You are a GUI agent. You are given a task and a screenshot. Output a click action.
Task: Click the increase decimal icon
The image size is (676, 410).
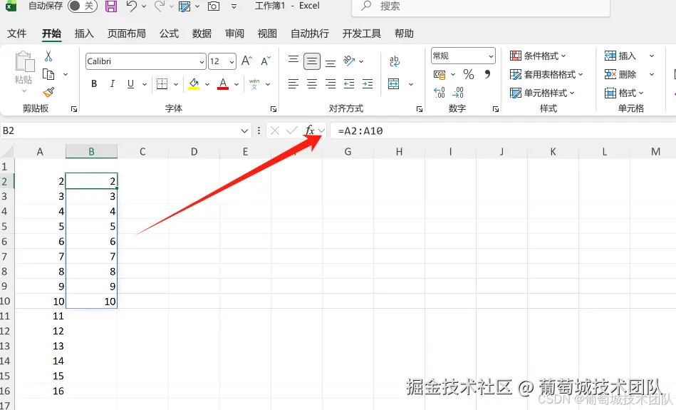point(440,93)
